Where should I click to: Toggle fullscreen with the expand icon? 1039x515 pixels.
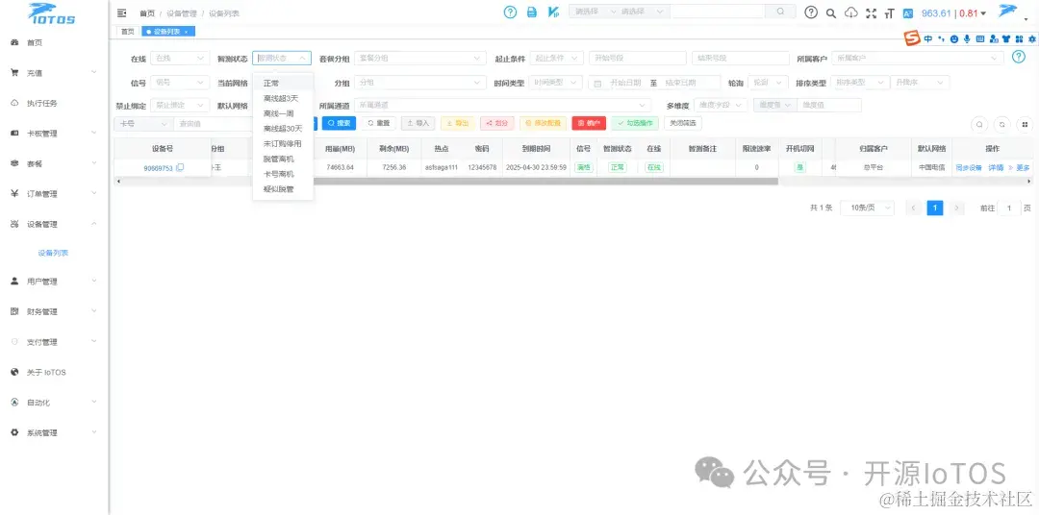click(871, 13)
